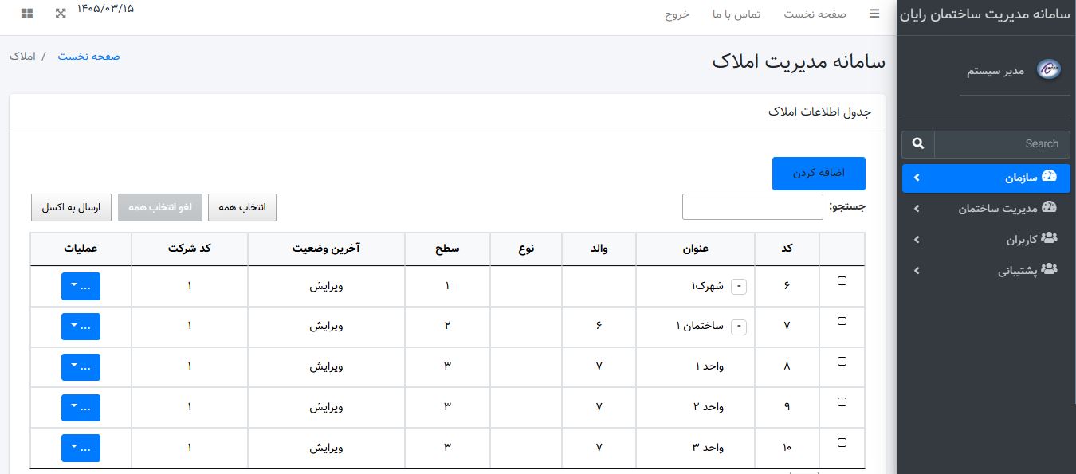The image size is (1076, 474).
Task: Click the dashboard icon beside مدیریت ساختمان
Action: point(1049,208)
